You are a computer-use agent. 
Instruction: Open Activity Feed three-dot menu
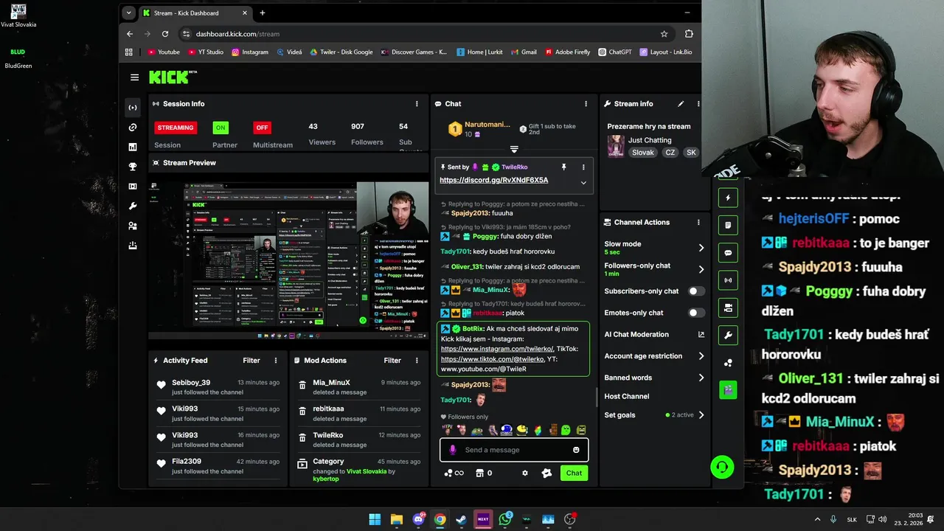tap(276, 361)
